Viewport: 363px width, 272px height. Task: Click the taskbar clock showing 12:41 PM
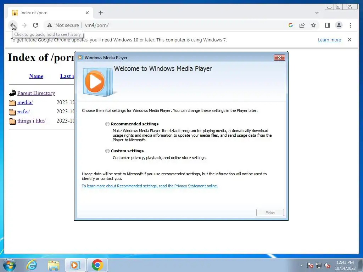pyautogui.click(x=345, y=265)
